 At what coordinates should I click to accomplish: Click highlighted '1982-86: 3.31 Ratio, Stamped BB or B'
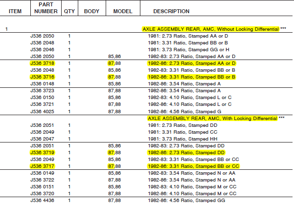coord(191,77)
